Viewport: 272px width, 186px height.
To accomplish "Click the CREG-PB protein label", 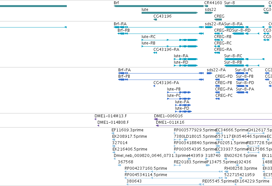I will pos(224,83).
